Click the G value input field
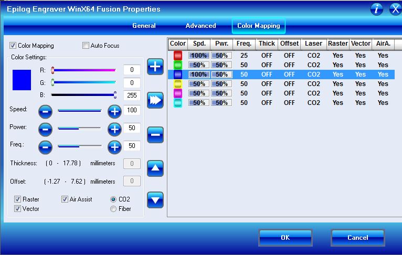 (x=132, y=82)
